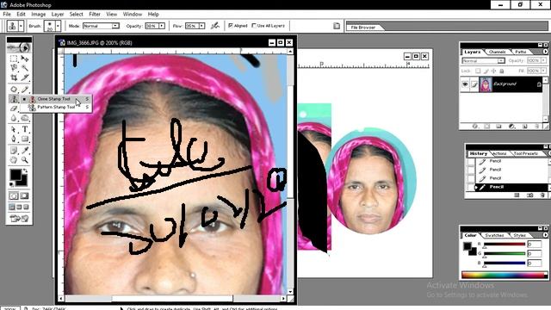Choose Clone Stamp Tool from flyout

point(56,99)
